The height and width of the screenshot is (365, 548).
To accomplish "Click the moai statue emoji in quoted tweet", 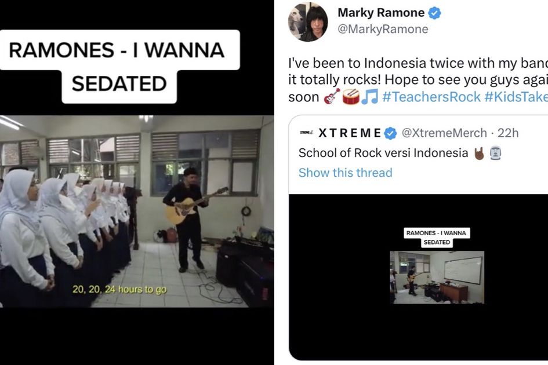I will click(496, 153).
